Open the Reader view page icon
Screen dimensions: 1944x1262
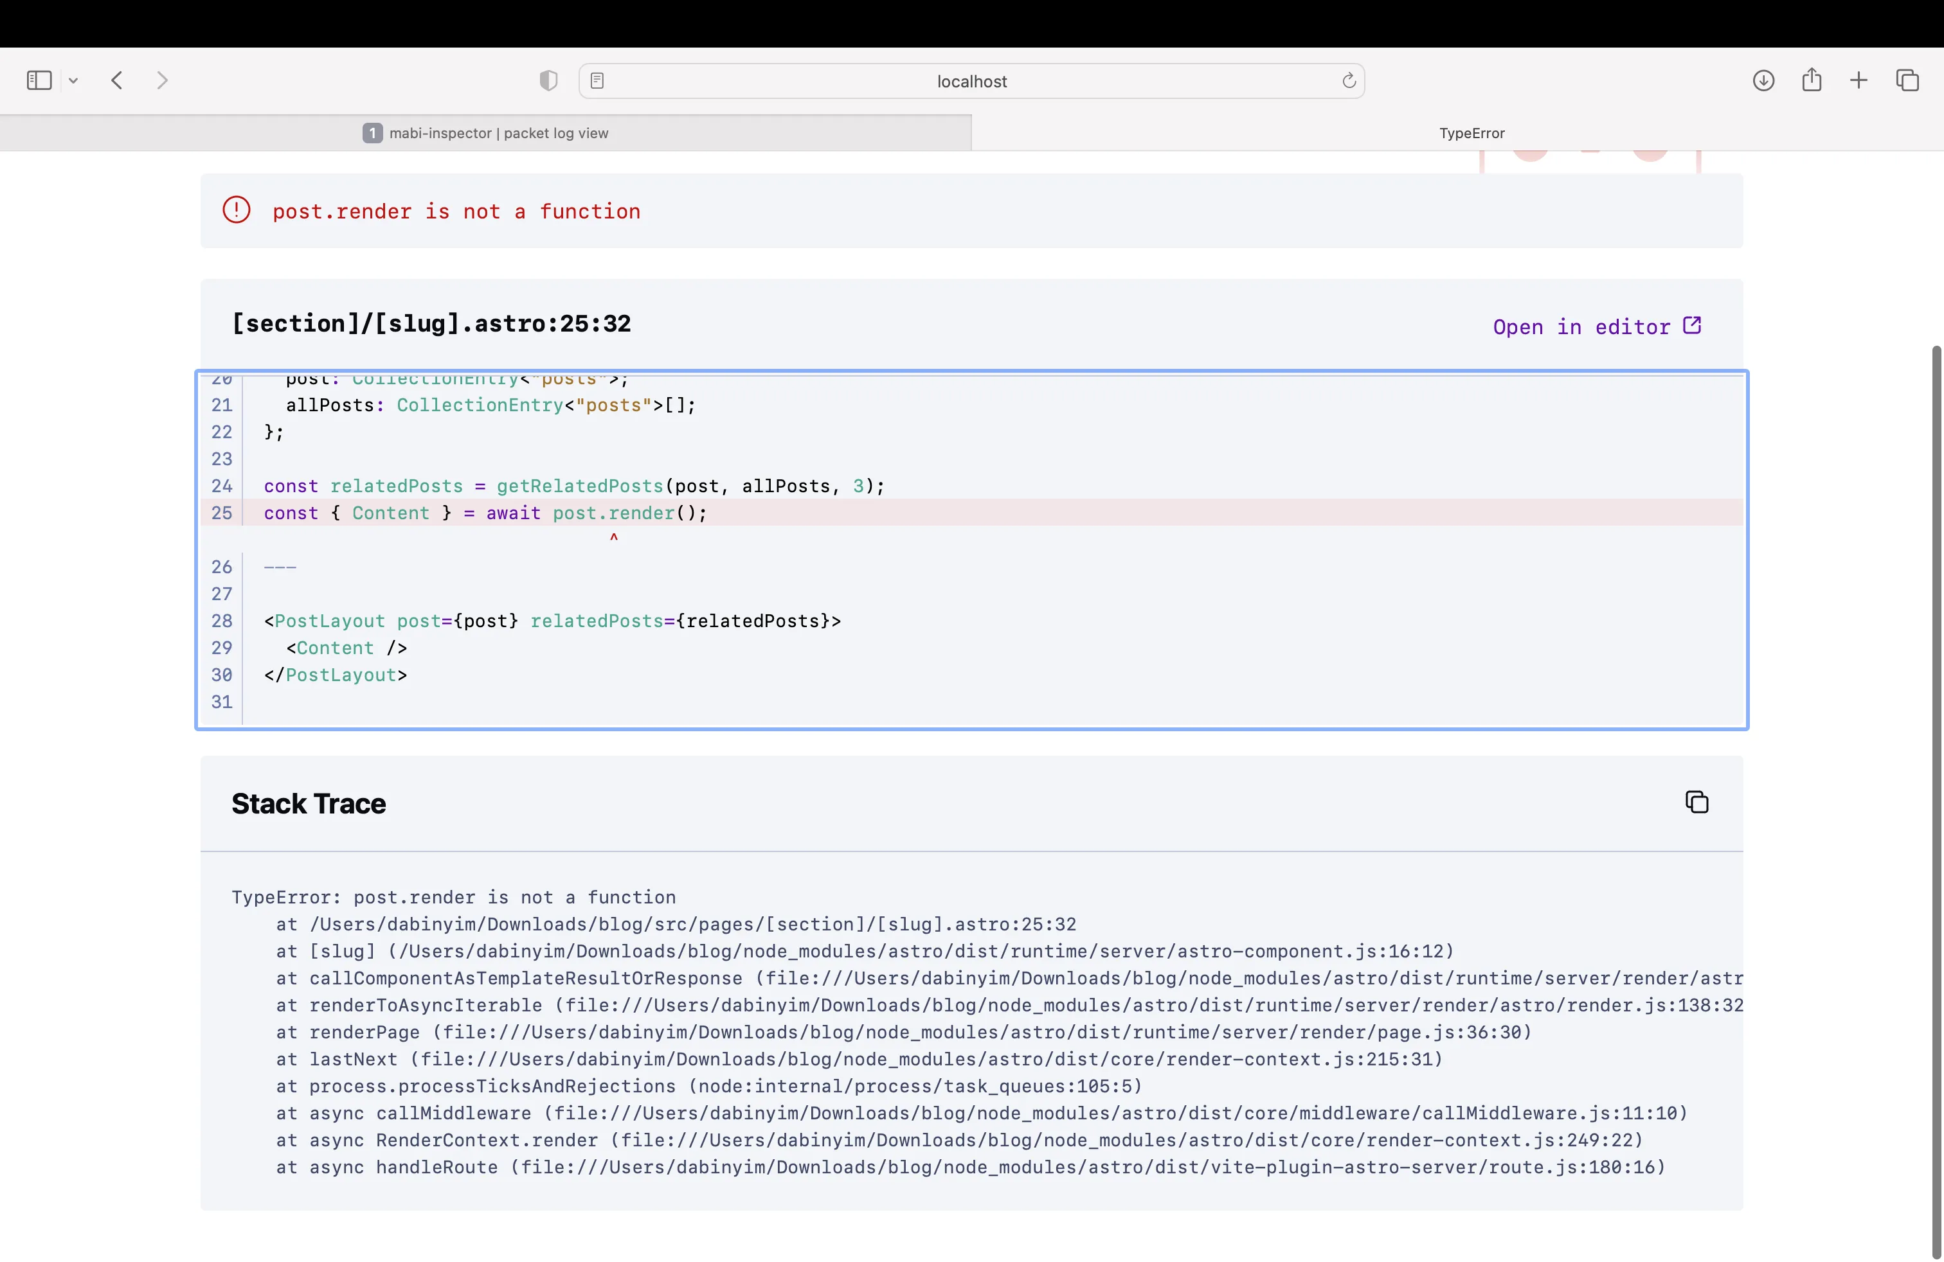tap(597, 80)
